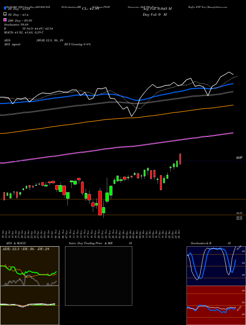
Task: Click the 'ADX: 12.5 +DY: 36 -DY: 28' header
Action: tap(26, 249)
